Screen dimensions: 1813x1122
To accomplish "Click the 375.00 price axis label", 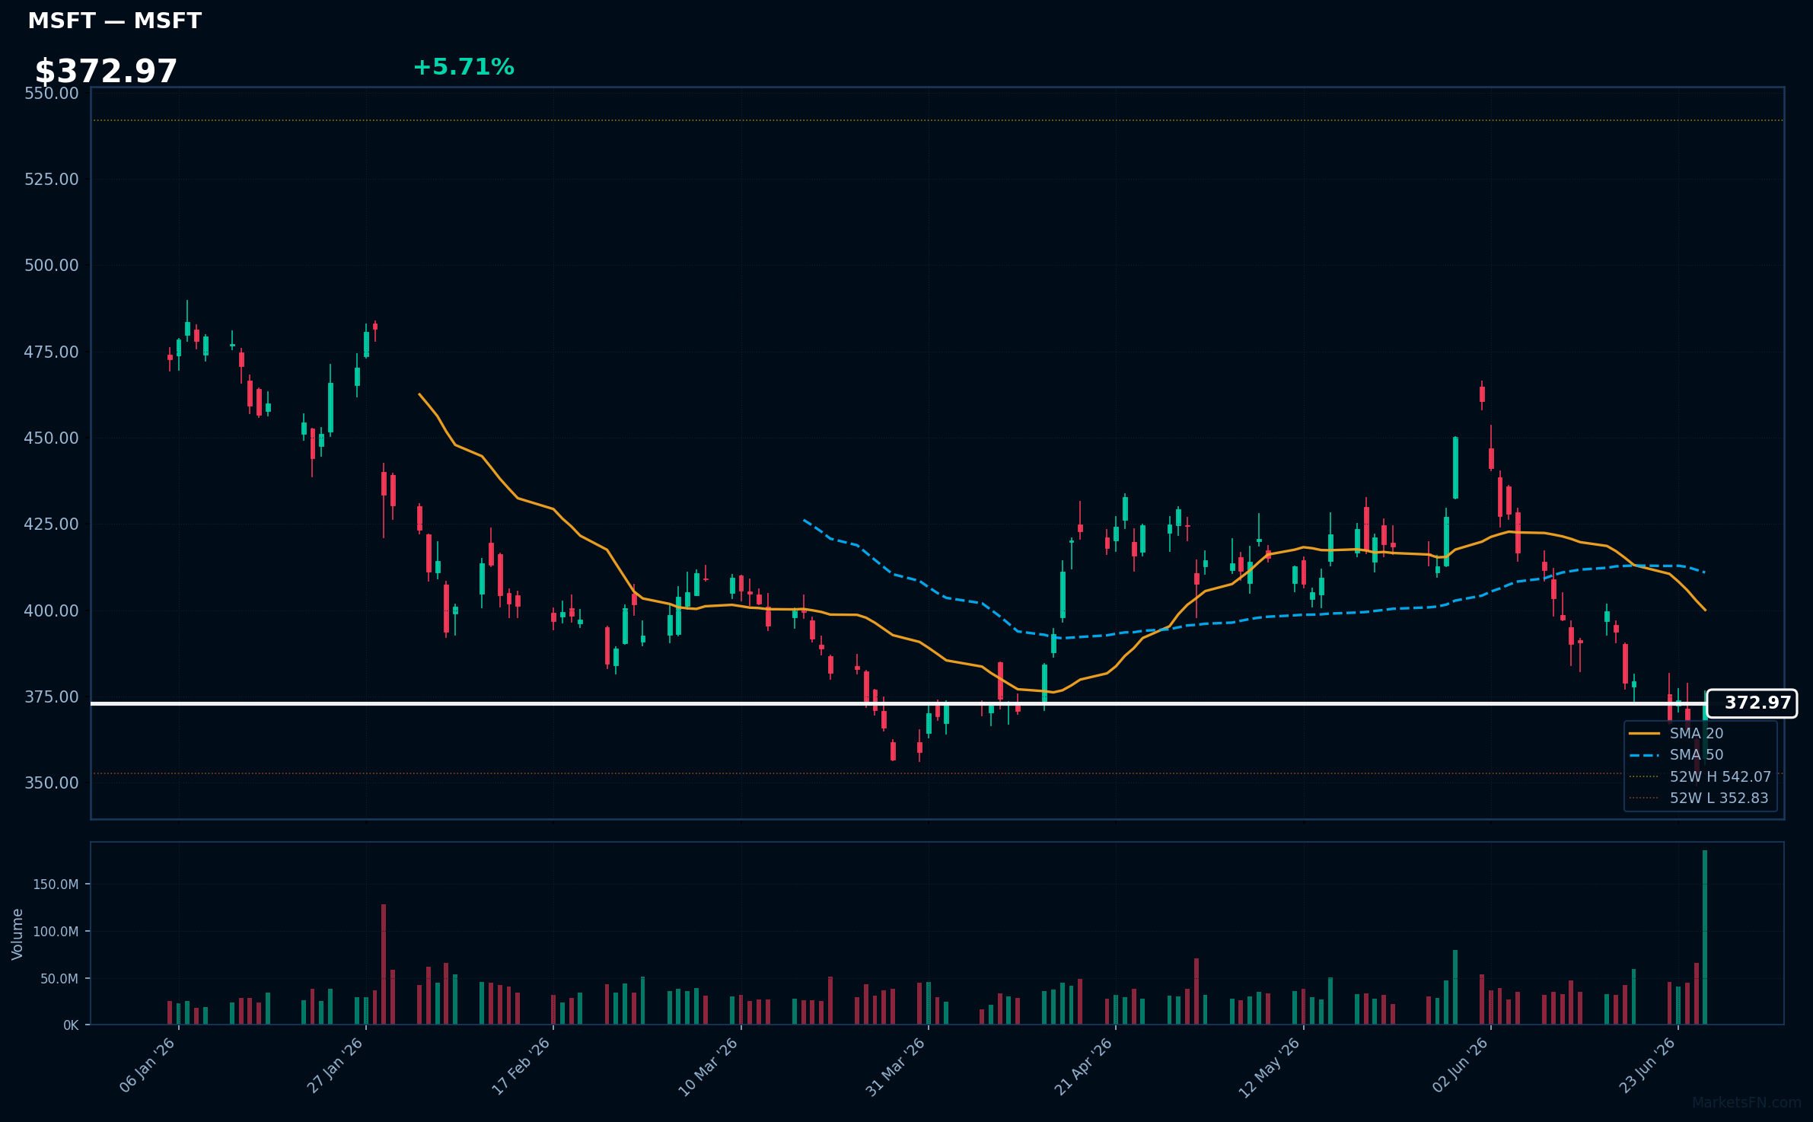I will pyautogui.click(x=52, y=697).
